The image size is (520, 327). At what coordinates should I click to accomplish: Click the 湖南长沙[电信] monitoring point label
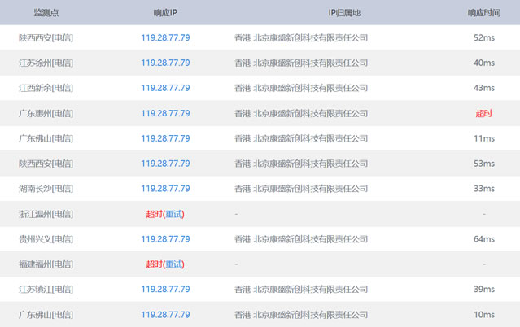46,189
